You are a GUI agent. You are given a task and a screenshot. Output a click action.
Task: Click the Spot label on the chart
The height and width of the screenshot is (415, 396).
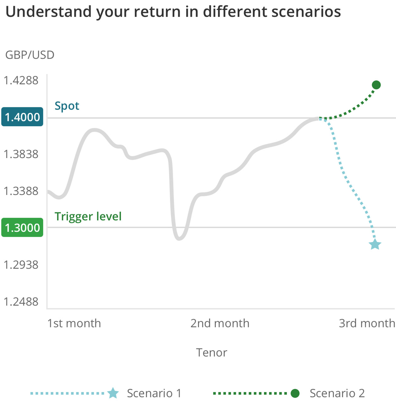pos(67,106)
